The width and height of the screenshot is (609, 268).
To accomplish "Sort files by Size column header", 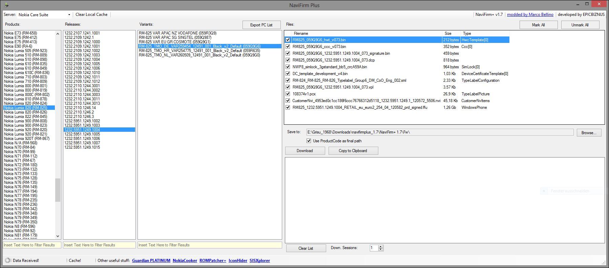I will coord(452,33).
